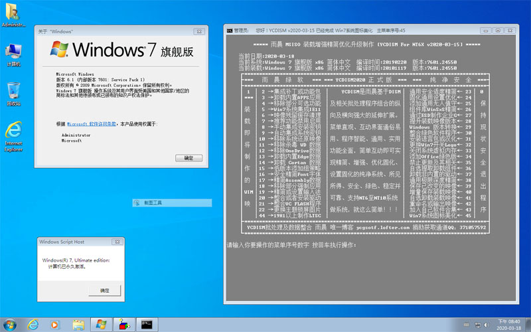Click menu row 14 卸载 Cortan 数据

pyautogui.click(x=290, y=162)
